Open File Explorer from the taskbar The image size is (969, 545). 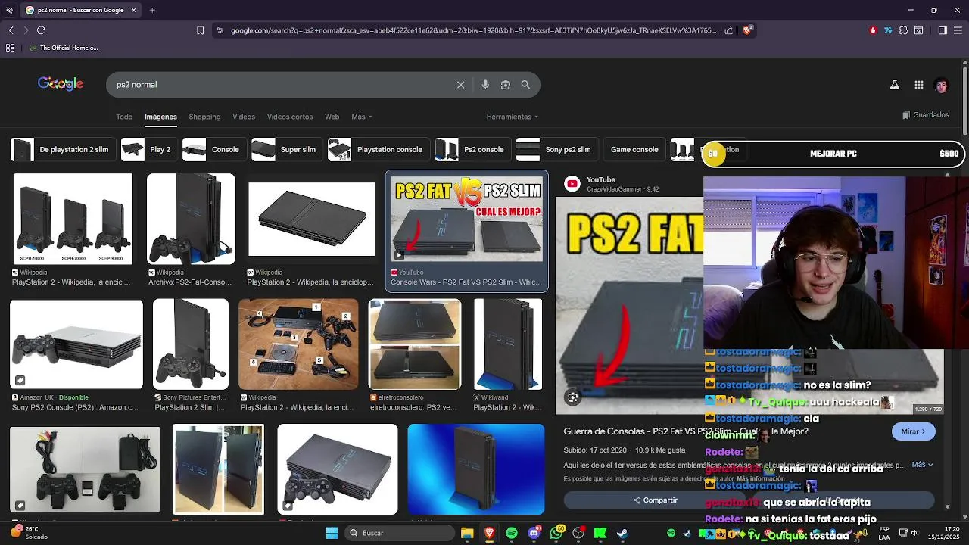coord(467,533)
